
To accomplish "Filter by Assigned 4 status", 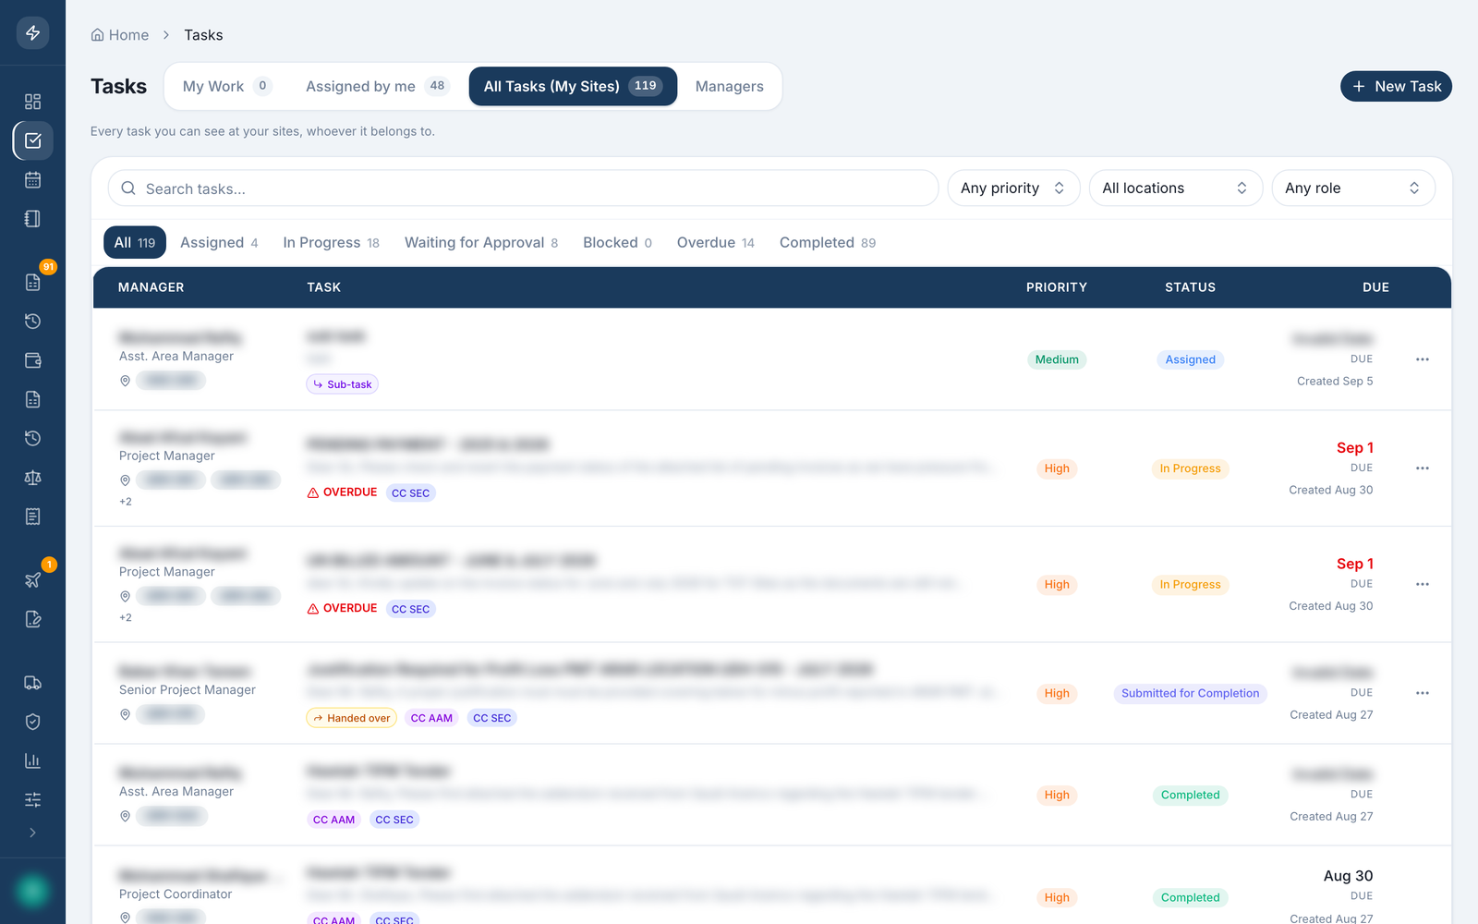I will point(219,242).
